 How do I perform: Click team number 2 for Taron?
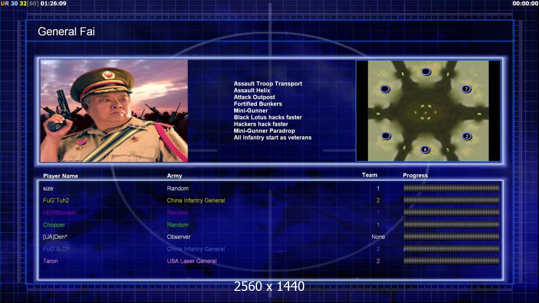(378, 261)
